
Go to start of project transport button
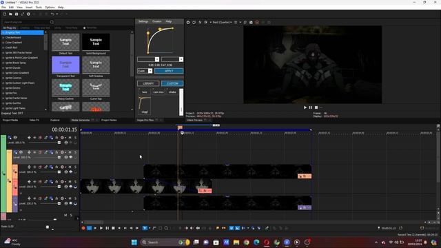click(119, 228)
